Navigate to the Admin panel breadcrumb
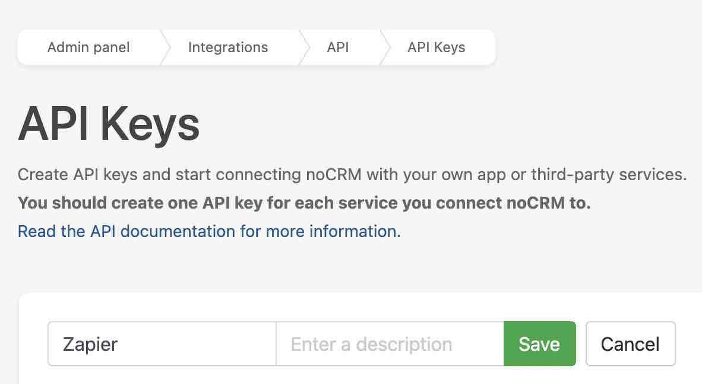702x384 pixels. pos(88,47)
